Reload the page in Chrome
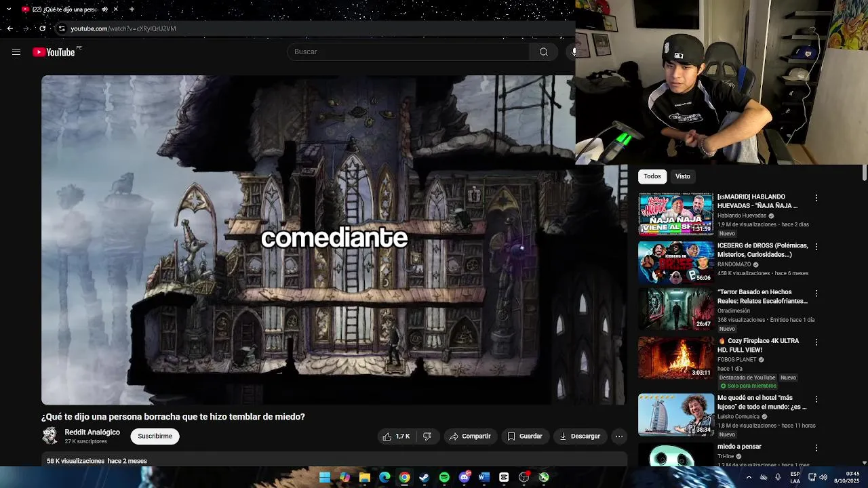 click(x=43, y=28)
